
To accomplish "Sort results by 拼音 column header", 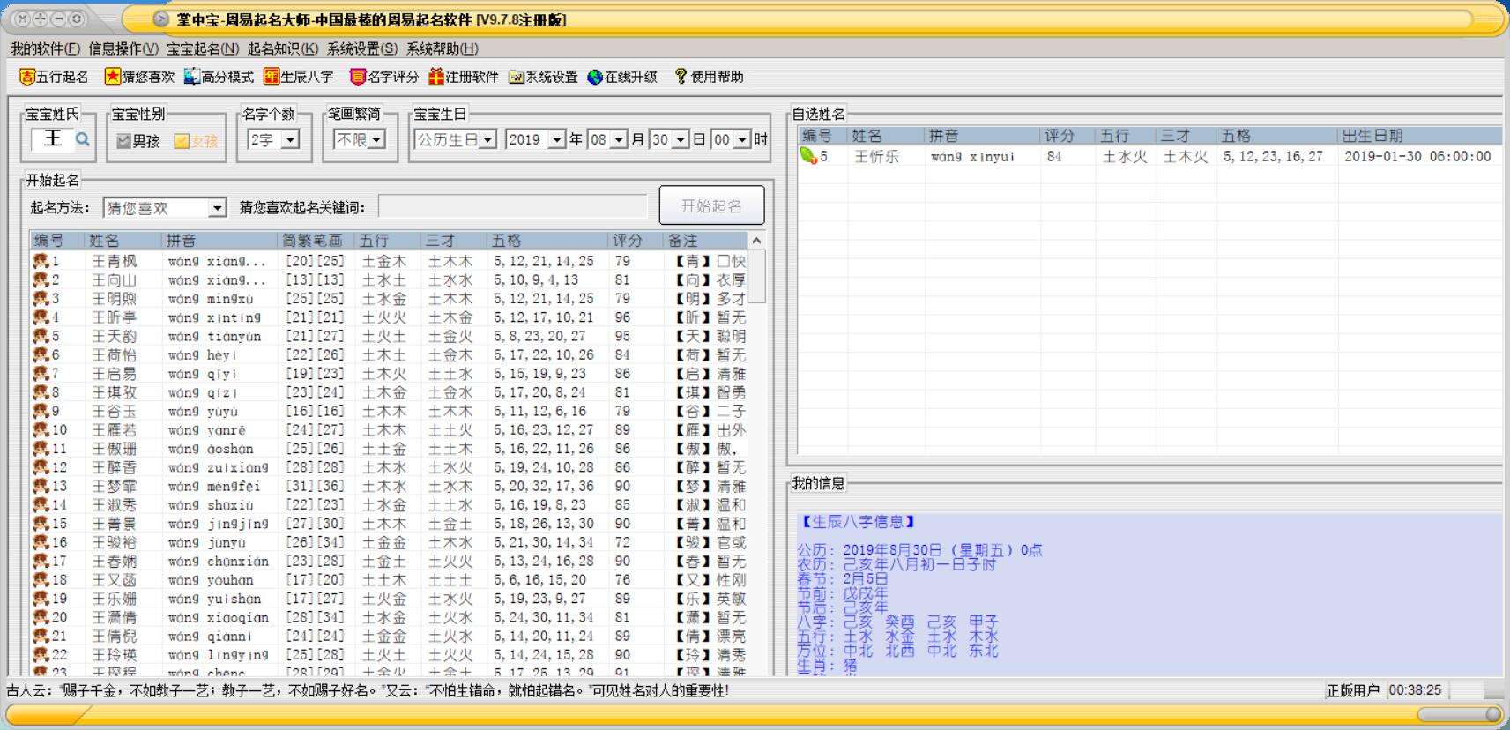I will tap(219, 240).
